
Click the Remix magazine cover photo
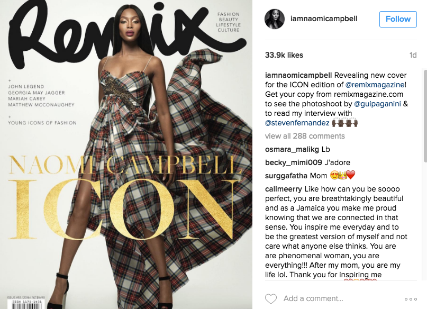[126, 154]
